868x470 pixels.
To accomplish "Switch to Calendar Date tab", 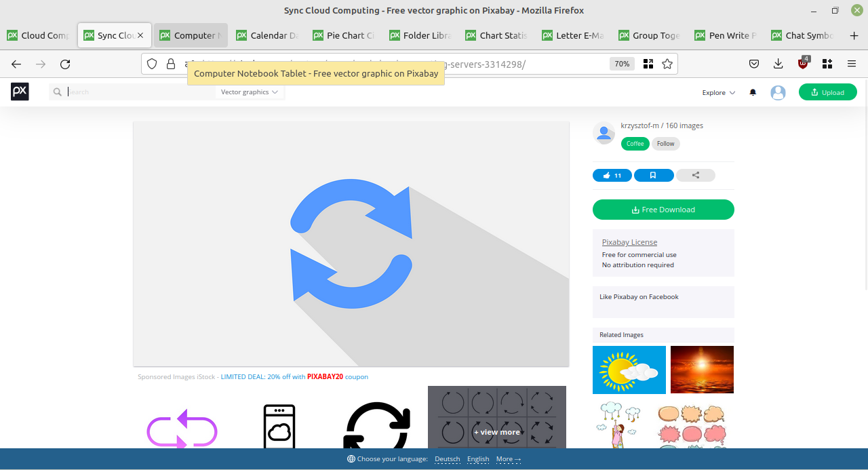I will pyautogui.click(x=268, y=35).
